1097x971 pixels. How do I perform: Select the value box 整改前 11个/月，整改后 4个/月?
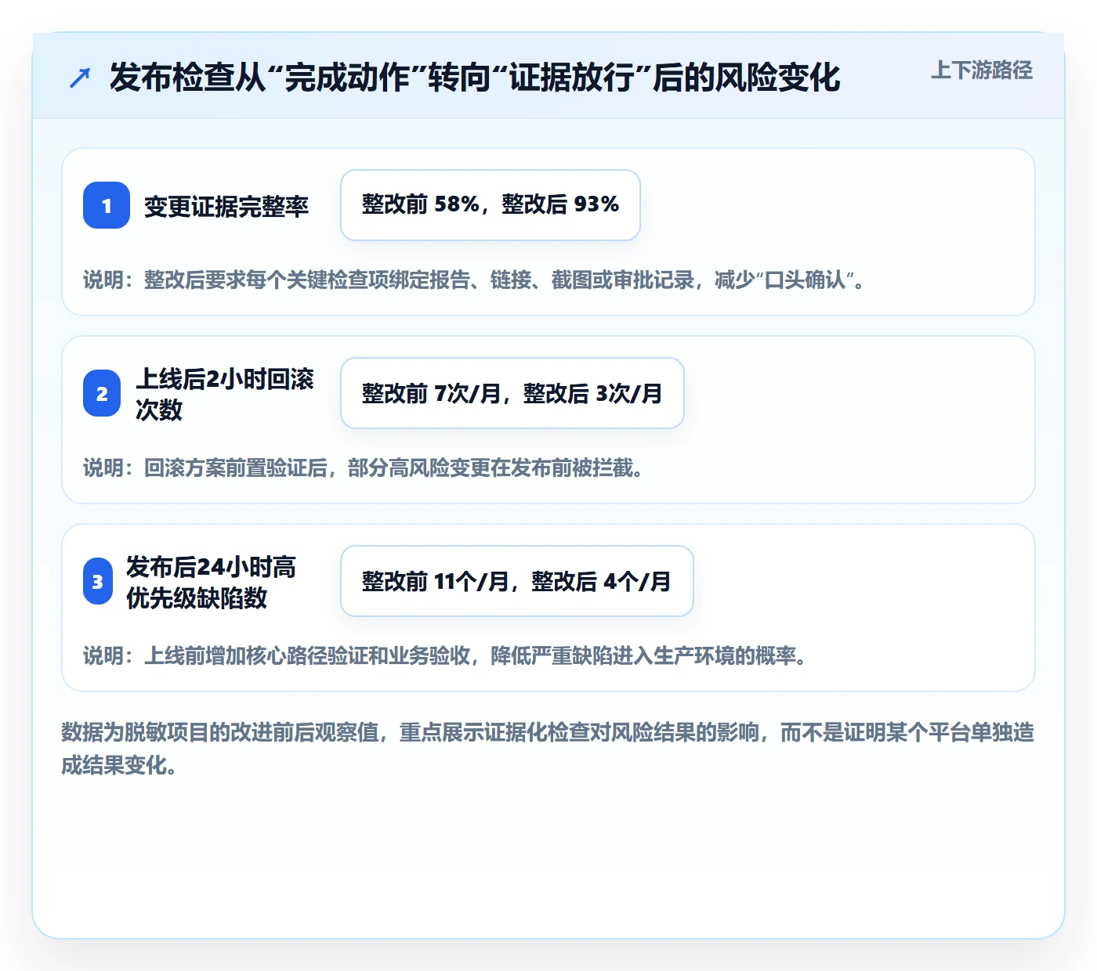tap(517, 581)
